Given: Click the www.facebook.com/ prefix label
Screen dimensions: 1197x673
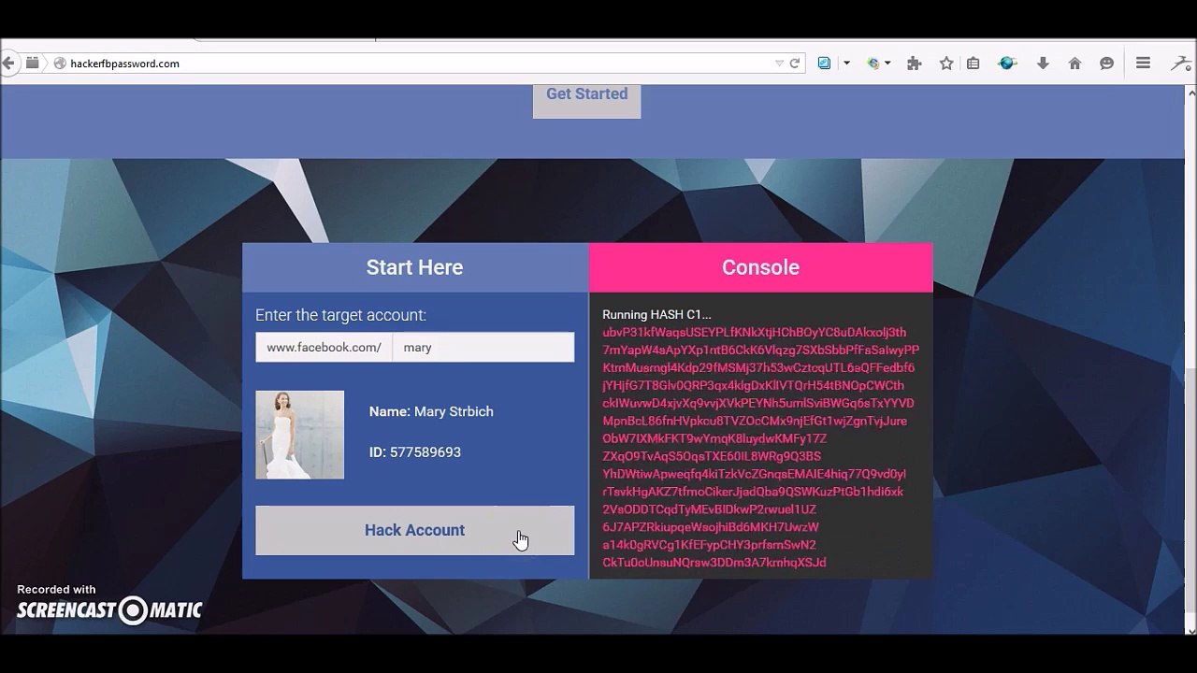Looking at the screenshot, I should [x=324, y=347].
